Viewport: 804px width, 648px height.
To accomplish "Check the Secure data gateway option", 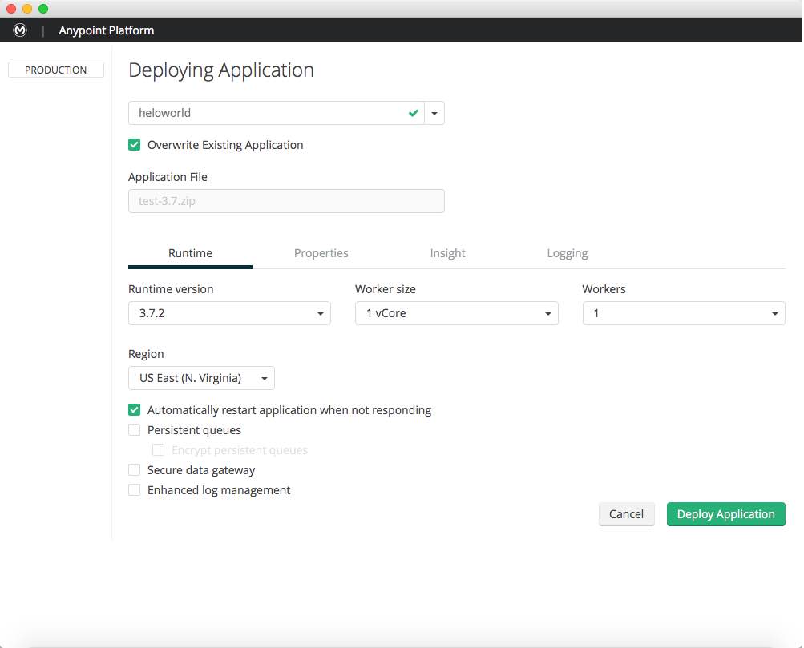I will point(135,470).
